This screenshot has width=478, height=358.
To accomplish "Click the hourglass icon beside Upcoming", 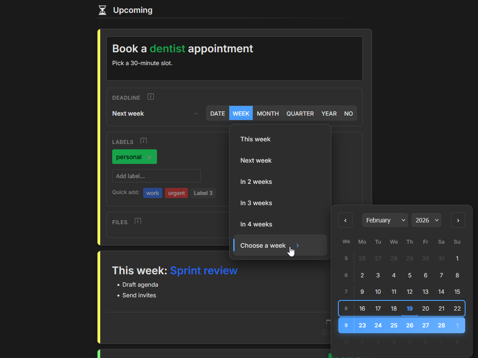I will (102, 10).
